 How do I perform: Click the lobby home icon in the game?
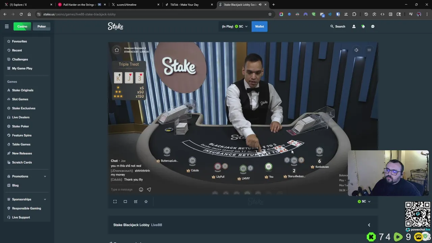(117, 50)
